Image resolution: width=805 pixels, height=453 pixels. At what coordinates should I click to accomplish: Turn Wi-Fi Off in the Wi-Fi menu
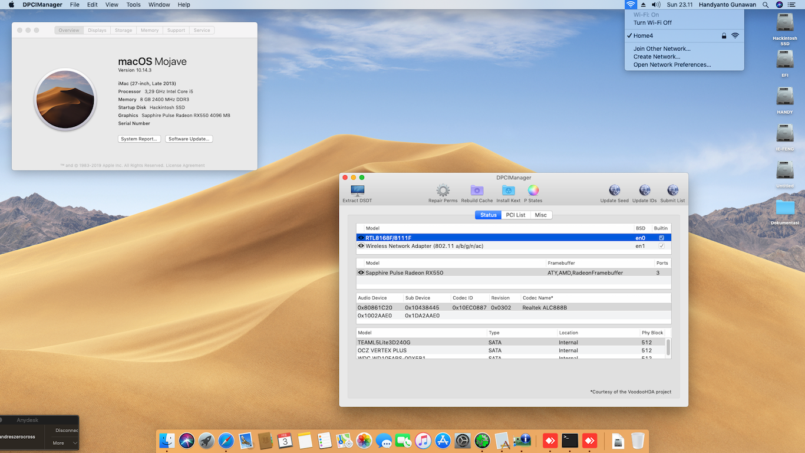point(652,22)
